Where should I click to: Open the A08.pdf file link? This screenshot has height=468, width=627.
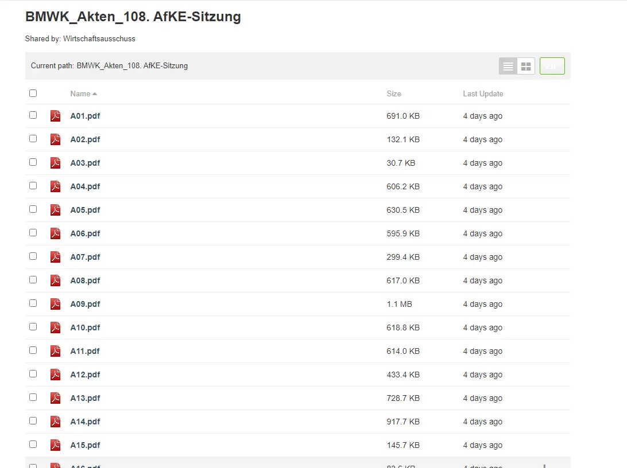[85, 280]
